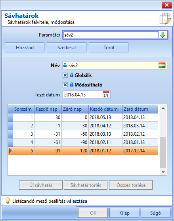Click the lock icon next to Módosítható
Viewport: 174px width, 221px height.
click(72, 85)
